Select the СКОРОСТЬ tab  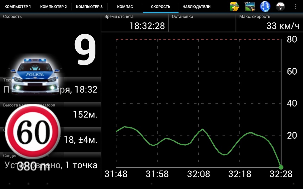coord(161,7)
